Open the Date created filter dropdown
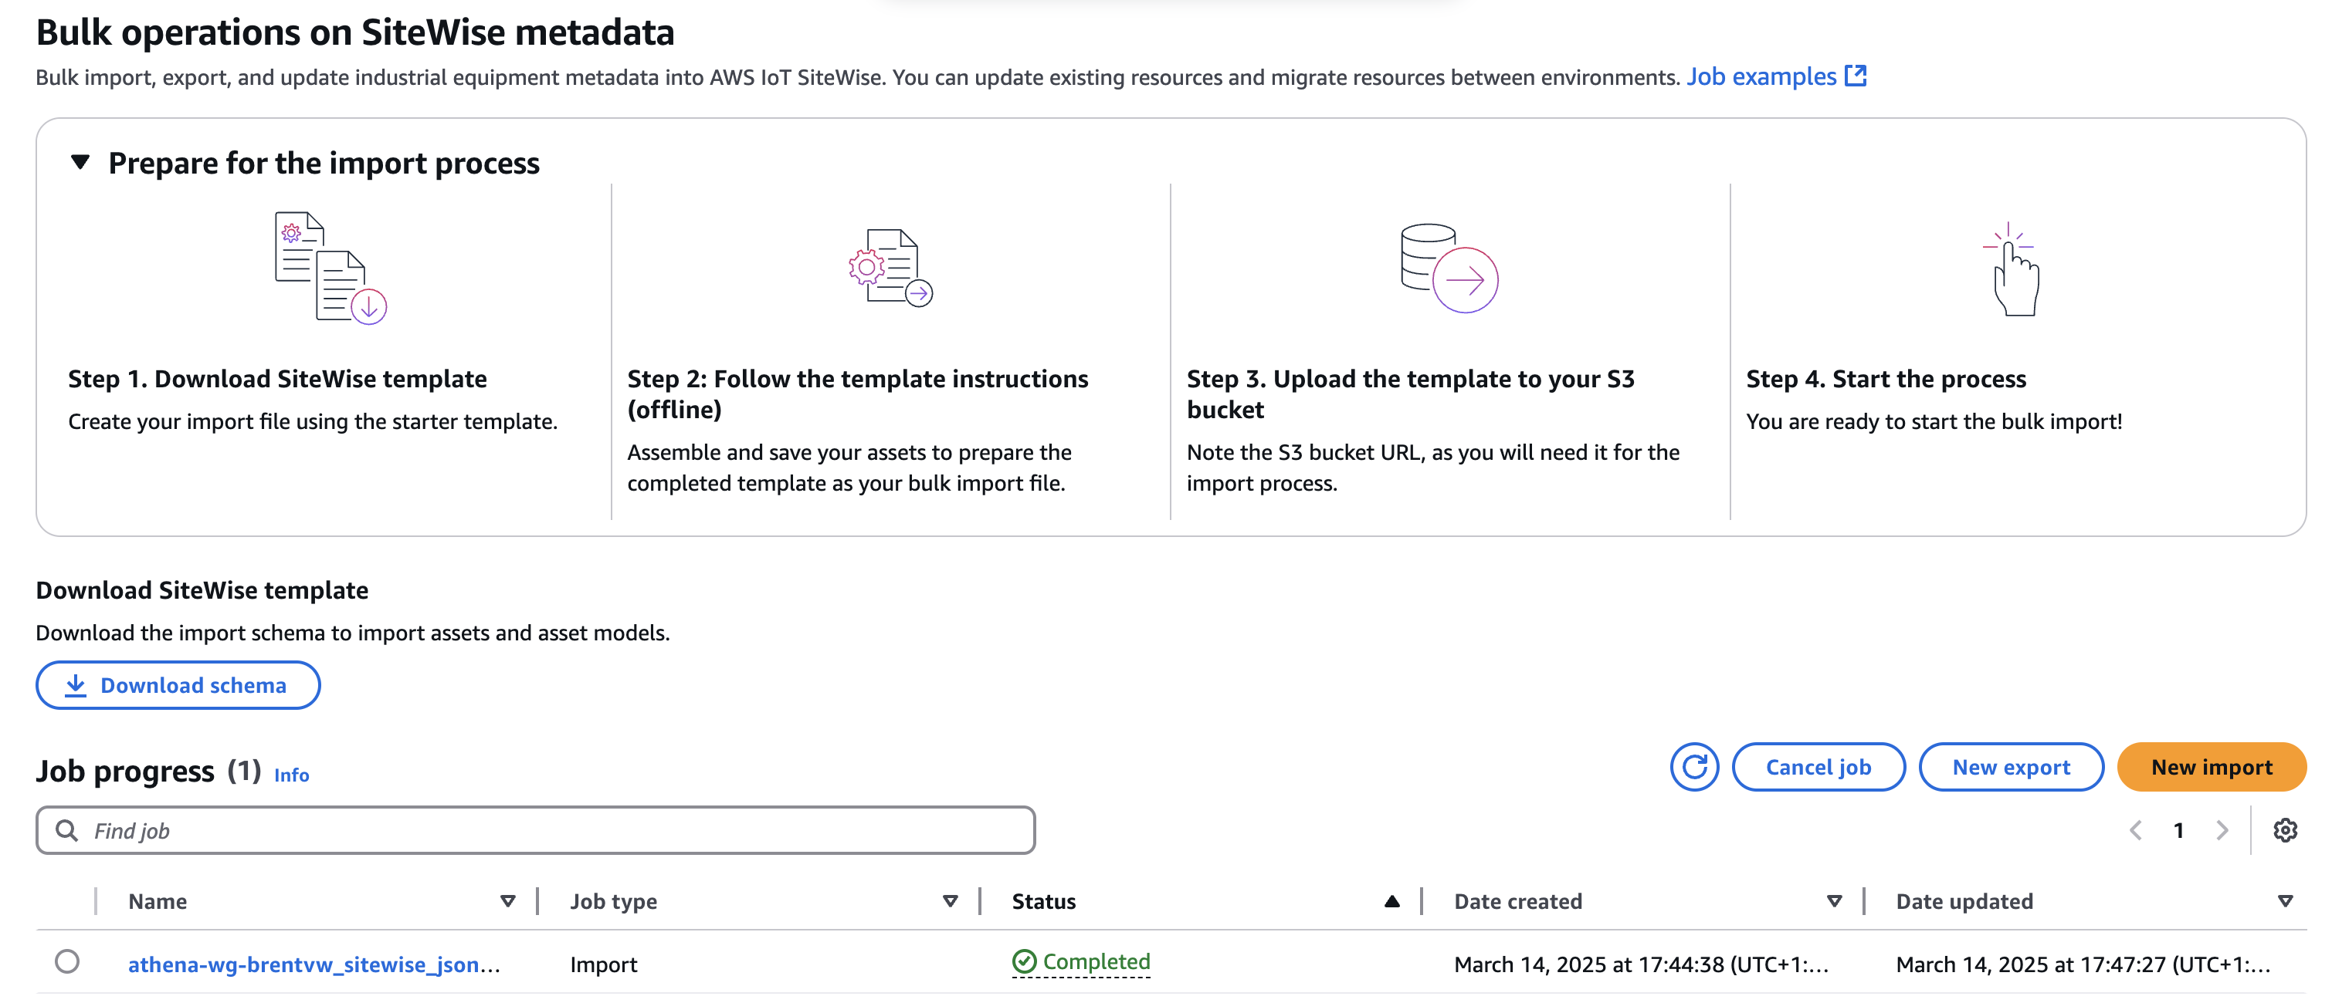 1834,901
